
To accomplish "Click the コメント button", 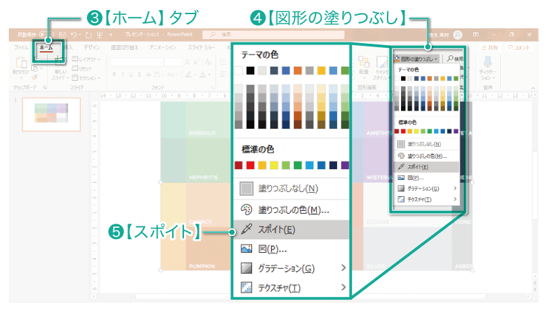I will tap(519, 48).
